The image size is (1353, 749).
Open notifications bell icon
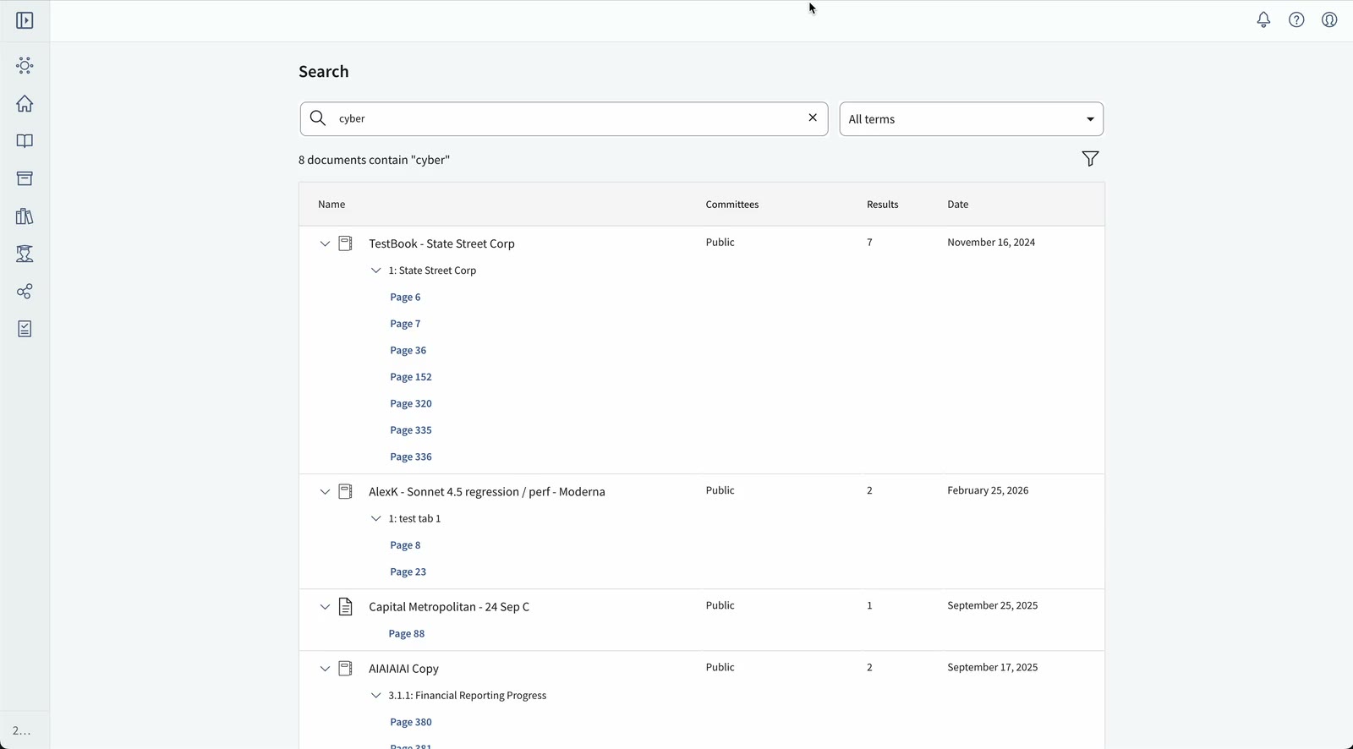pyautogui.click(x=1263, y=19)
